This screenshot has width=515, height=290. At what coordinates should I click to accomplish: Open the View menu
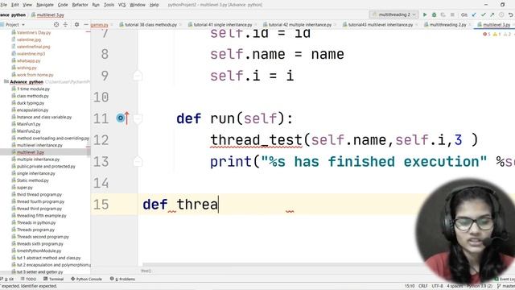[27, 5]
